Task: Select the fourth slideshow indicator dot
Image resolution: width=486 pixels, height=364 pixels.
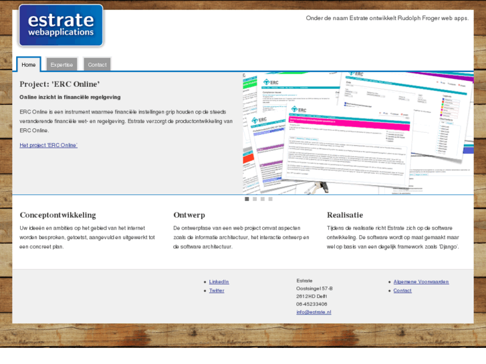Action: [271, 199]
